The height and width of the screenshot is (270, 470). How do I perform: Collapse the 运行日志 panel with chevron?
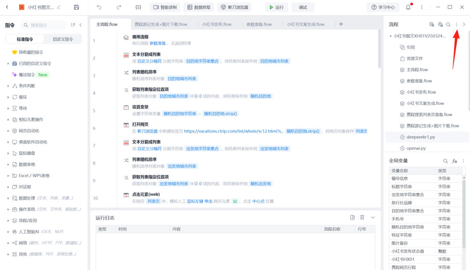[373, 217]
